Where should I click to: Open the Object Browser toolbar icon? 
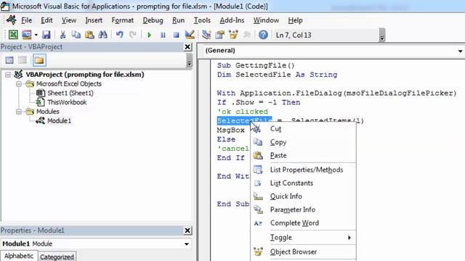233,35
